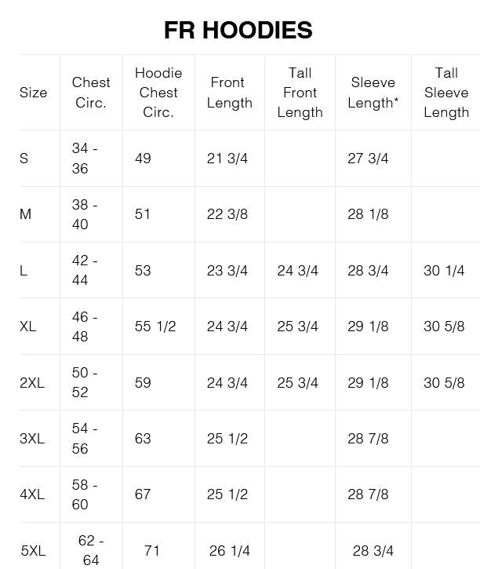480x569 pixels.
Task: Select the S size row label
Action: tap(24, 159)
